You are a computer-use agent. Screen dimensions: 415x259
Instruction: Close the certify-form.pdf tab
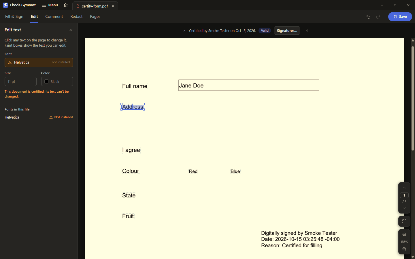[113, 6]
